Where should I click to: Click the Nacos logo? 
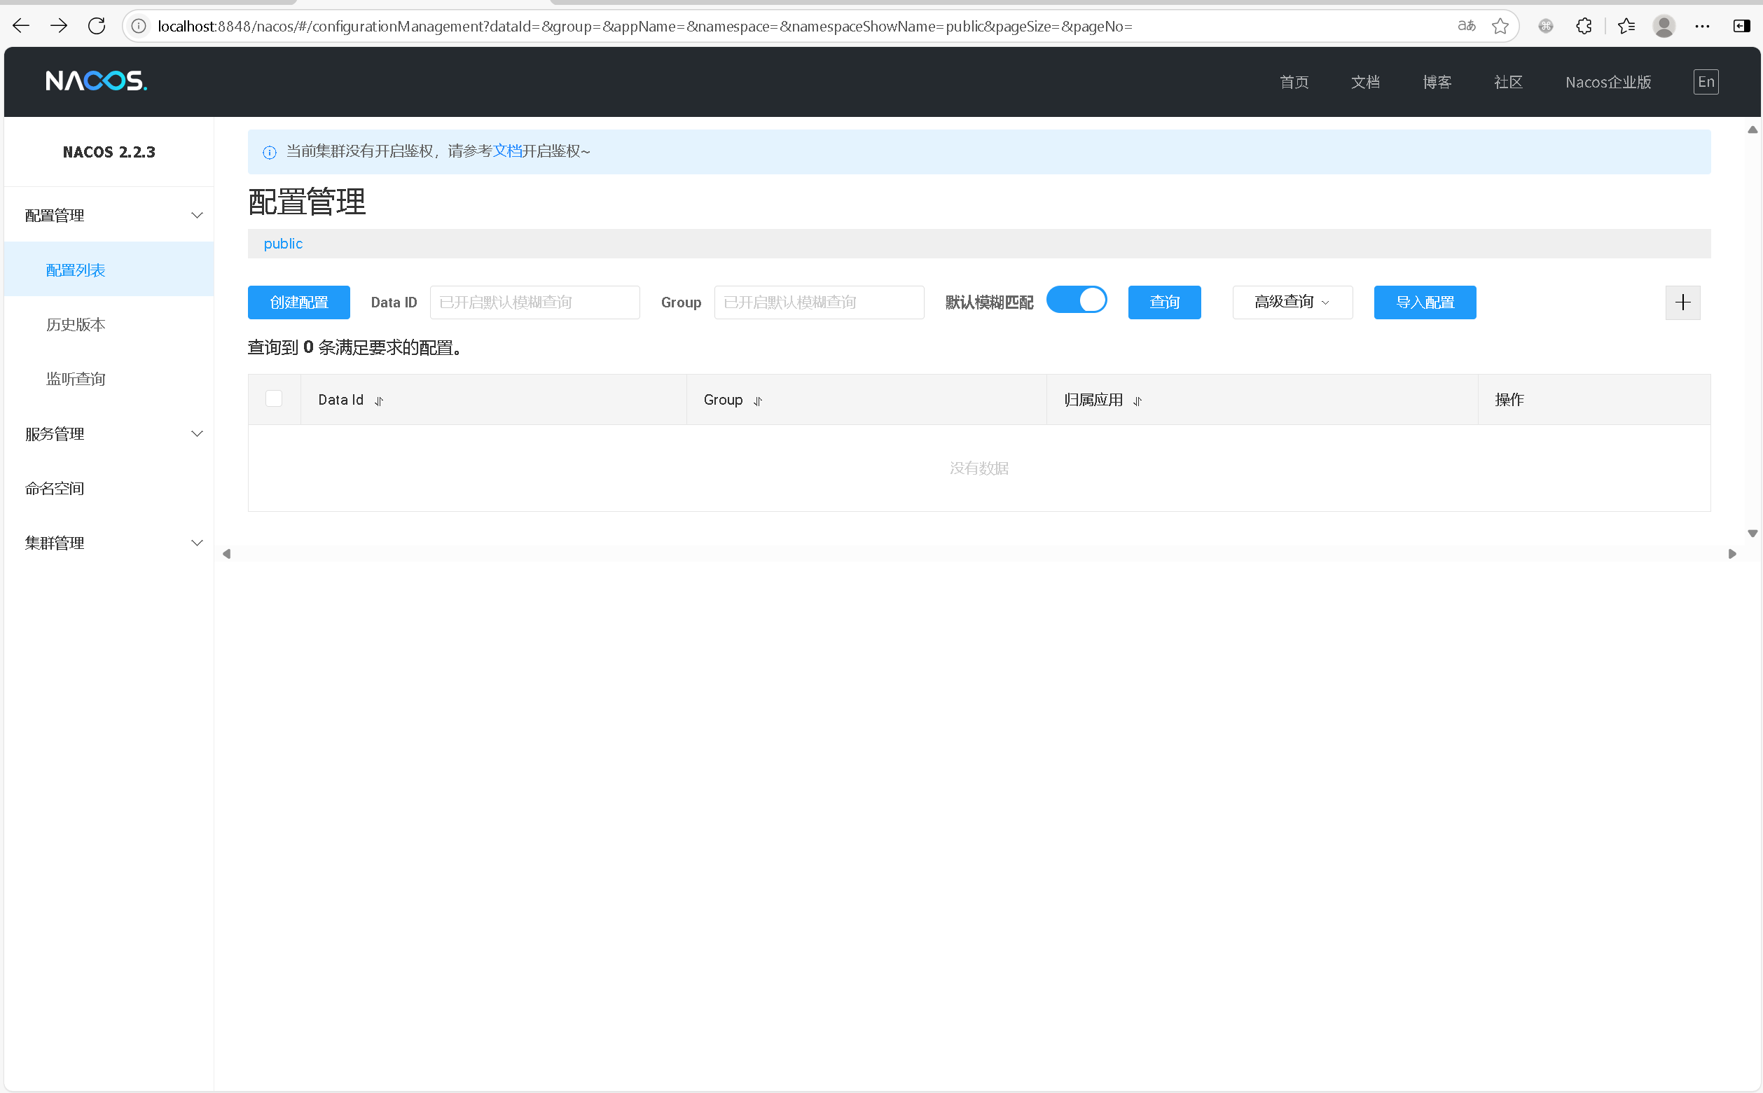(95, 81)
